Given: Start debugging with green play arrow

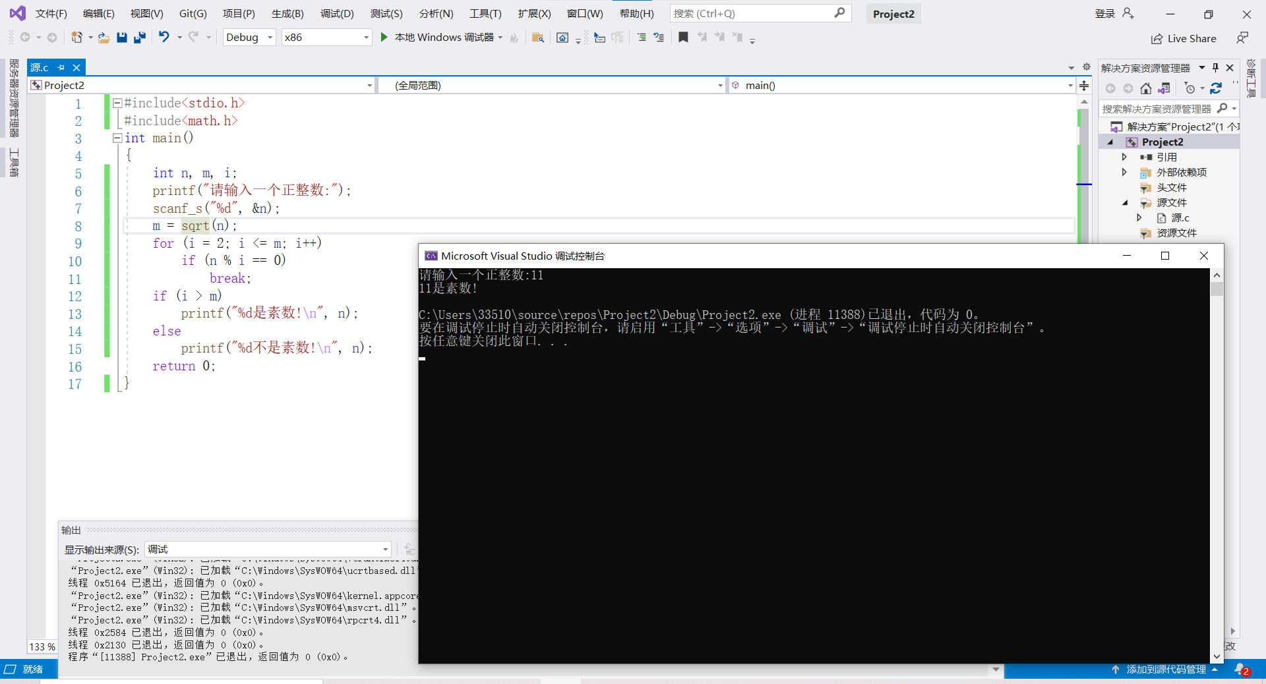Looking at the screenshot, I should 384,38.
